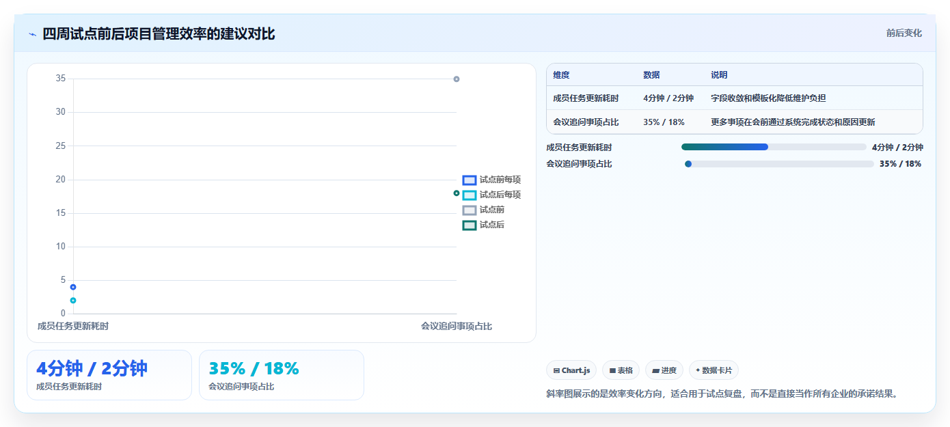This screenshot has height=427, width=950.
Task: Click the 数据卡片 sparkle icon
Action: pyautogui.click(x=698, y=370)
